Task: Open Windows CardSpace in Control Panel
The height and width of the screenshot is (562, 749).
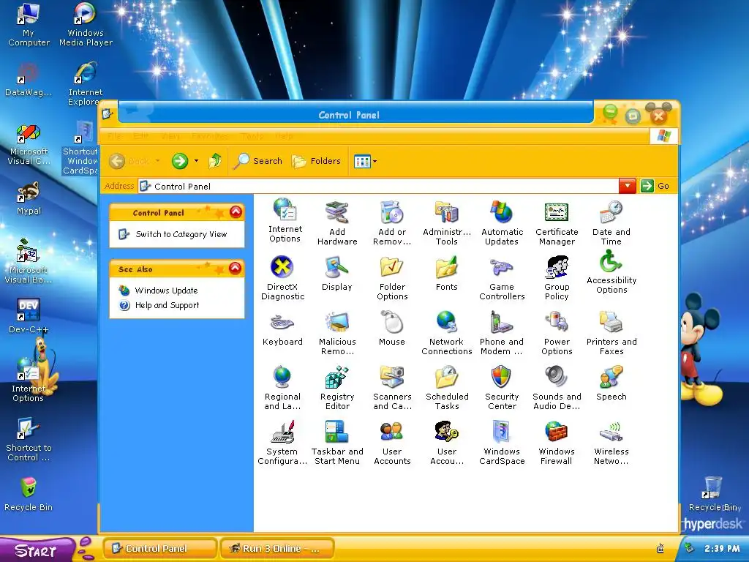Action: click(502, 443)
